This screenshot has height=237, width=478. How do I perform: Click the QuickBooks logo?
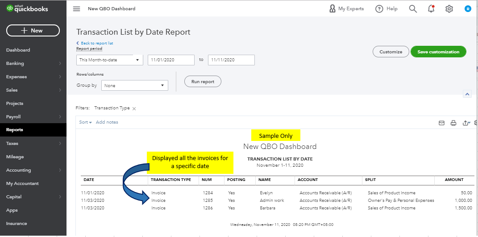click(x=27, y=8)
